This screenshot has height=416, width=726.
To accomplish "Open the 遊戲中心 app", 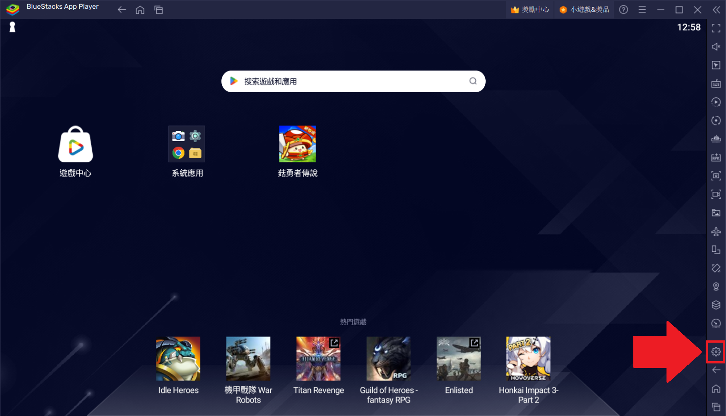I will (76, 152).
